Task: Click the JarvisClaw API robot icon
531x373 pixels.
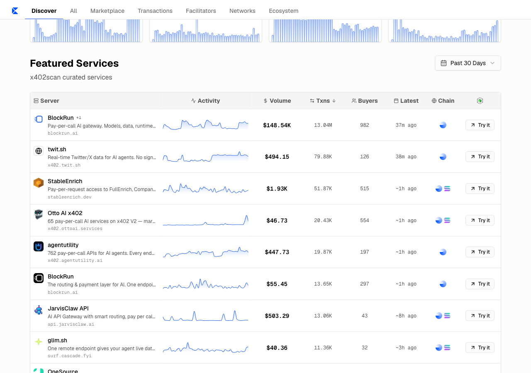Action: (x=39, y=310)
